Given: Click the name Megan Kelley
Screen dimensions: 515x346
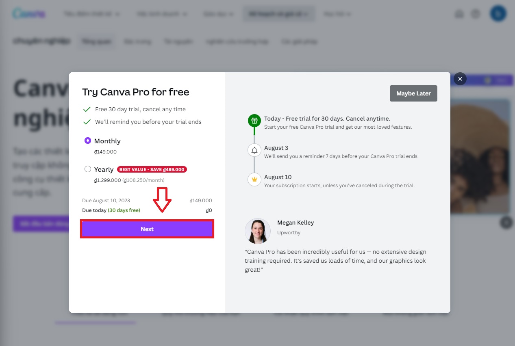Looking at the screenshot, I should click(296, 223).
